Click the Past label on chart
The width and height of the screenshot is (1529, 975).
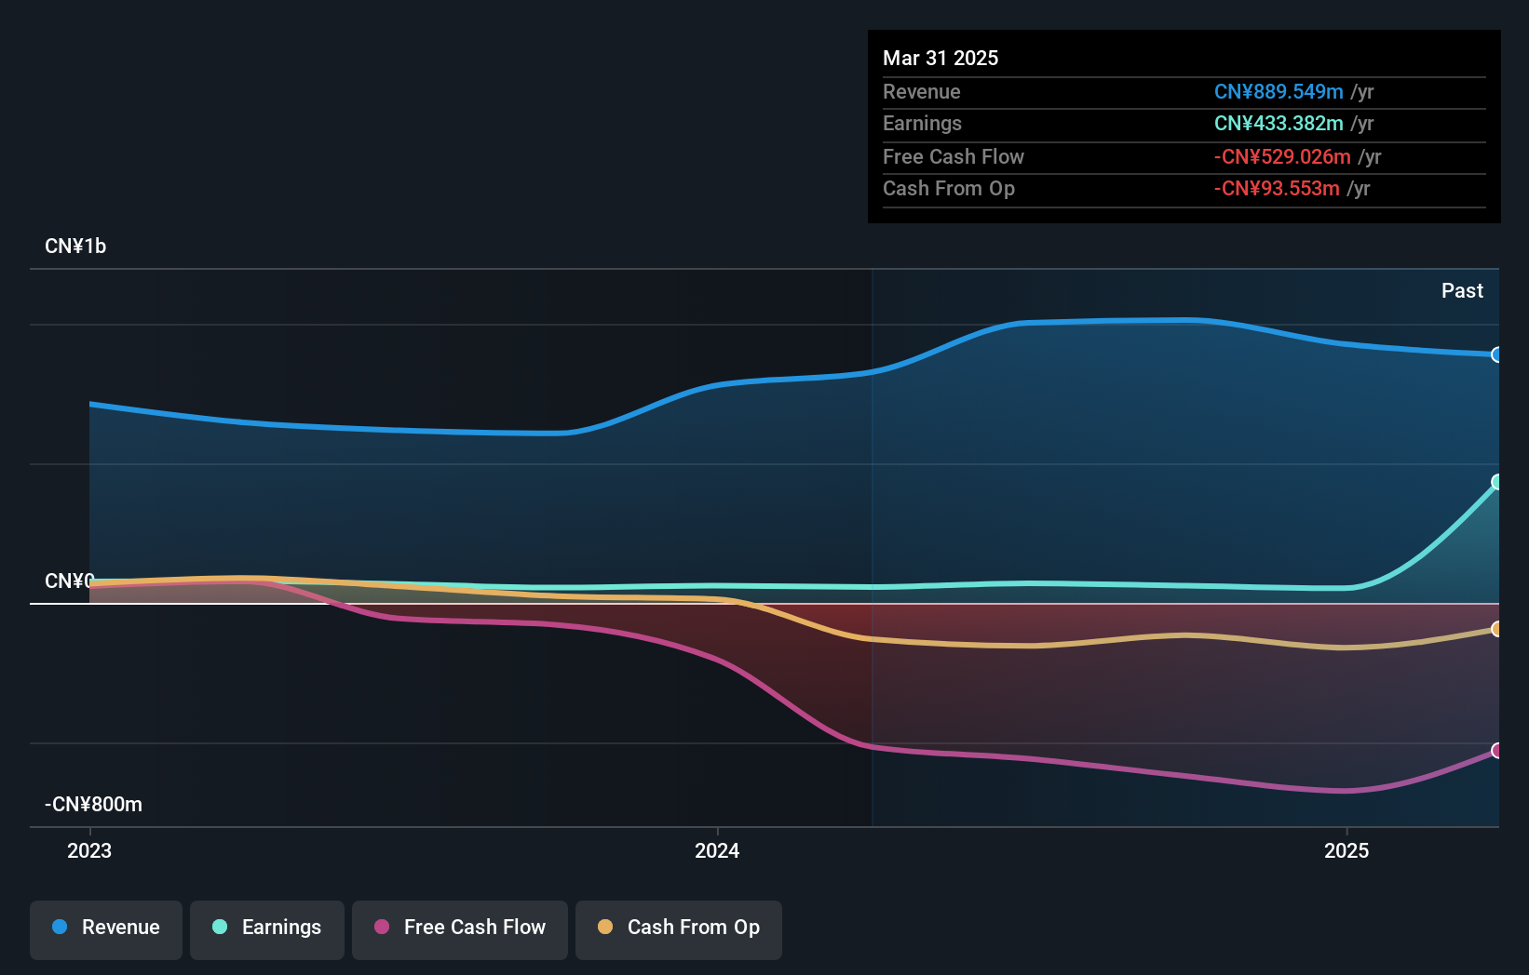point(1462,291)
